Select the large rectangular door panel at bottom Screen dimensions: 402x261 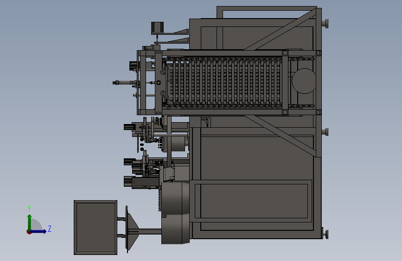point(251,201)
